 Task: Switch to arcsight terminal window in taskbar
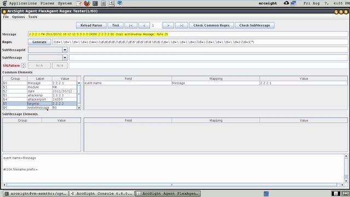coord(36,194)
